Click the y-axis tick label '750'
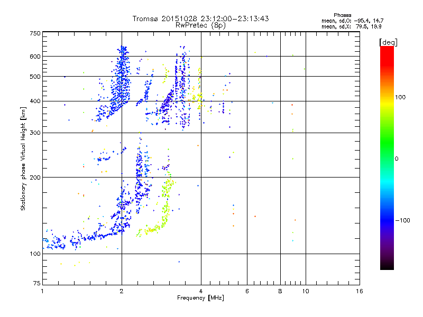 click(x=35, y=33)
